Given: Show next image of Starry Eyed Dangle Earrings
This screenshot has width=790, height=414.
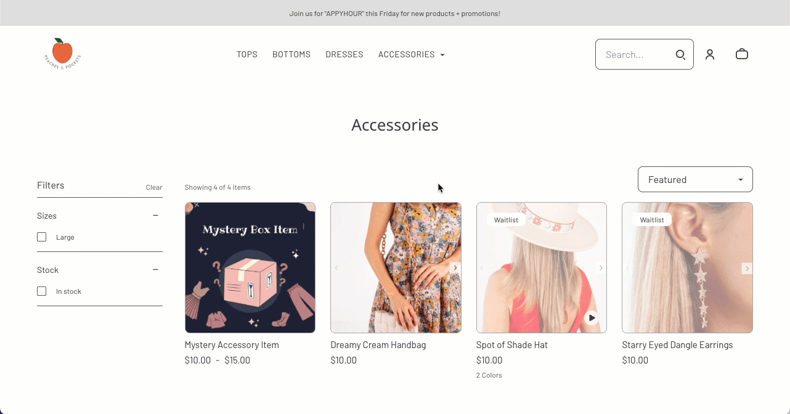Looking at the screenshot, I should (747, 268).
